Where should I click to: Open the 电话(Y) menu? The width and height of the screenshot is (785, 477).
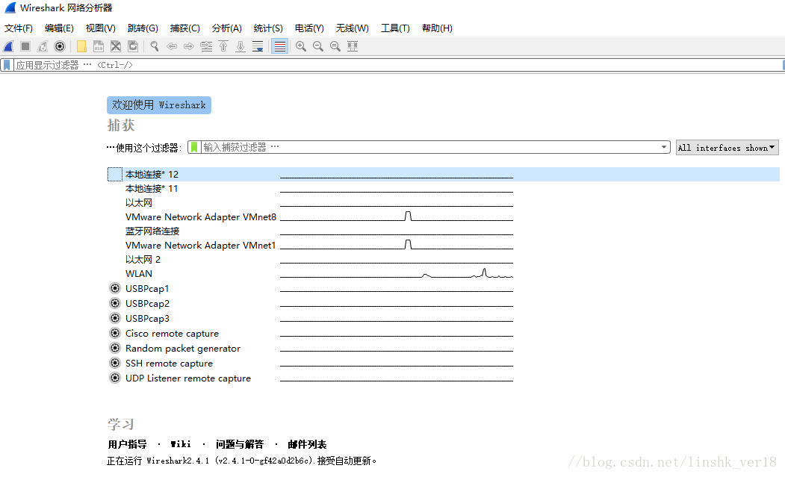tap(309, 28)
